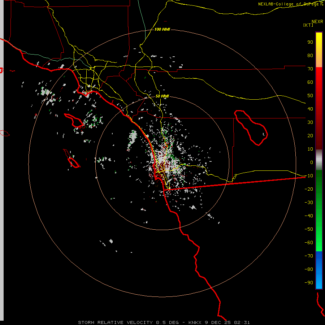Click the -10 scale value
This screenshot has height=325, width=325.
[x=309, y=176]
